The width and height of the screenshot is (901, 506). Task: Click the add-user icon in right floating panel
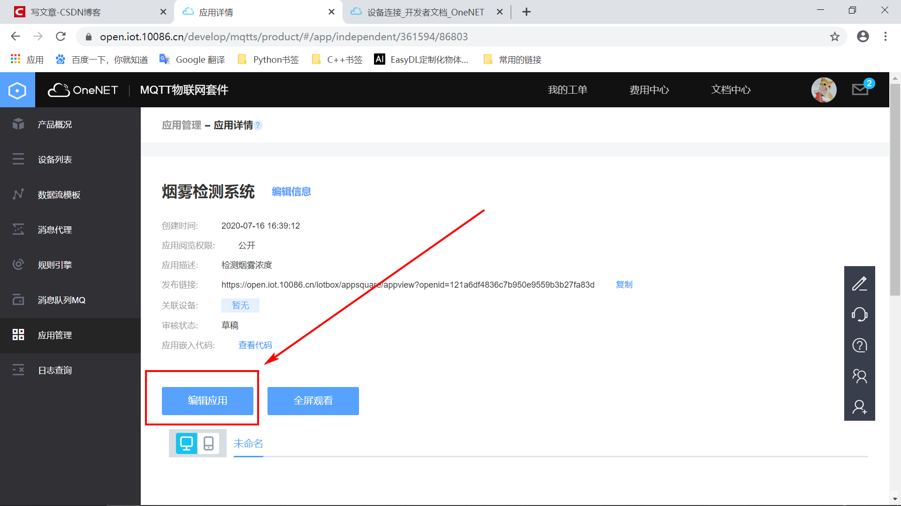click(x=859, y=407)
